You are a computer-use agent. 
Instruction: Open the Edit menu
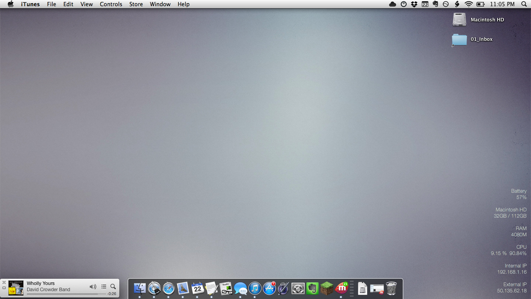[x=68, y=4]
